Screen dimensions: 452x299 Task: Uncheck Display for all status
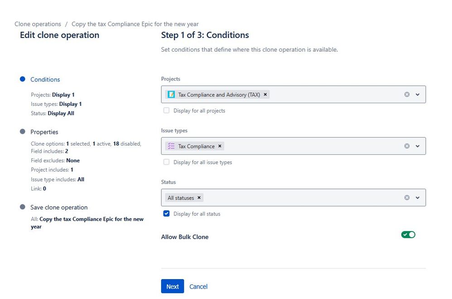(167, 214)
